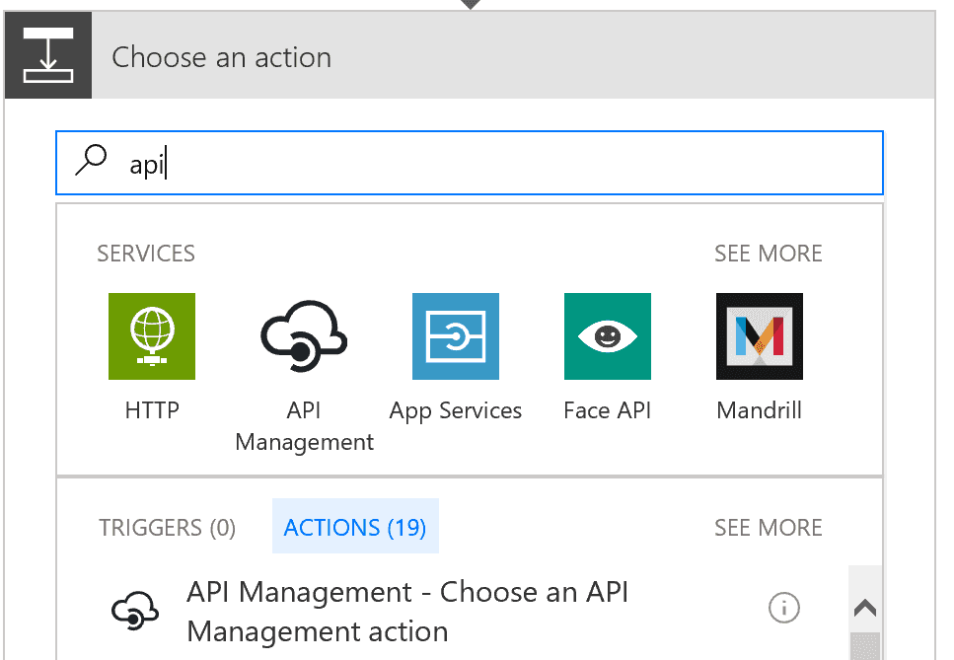Click the Mandrill label text
954x660 pixels.
[x=760, y=410]
